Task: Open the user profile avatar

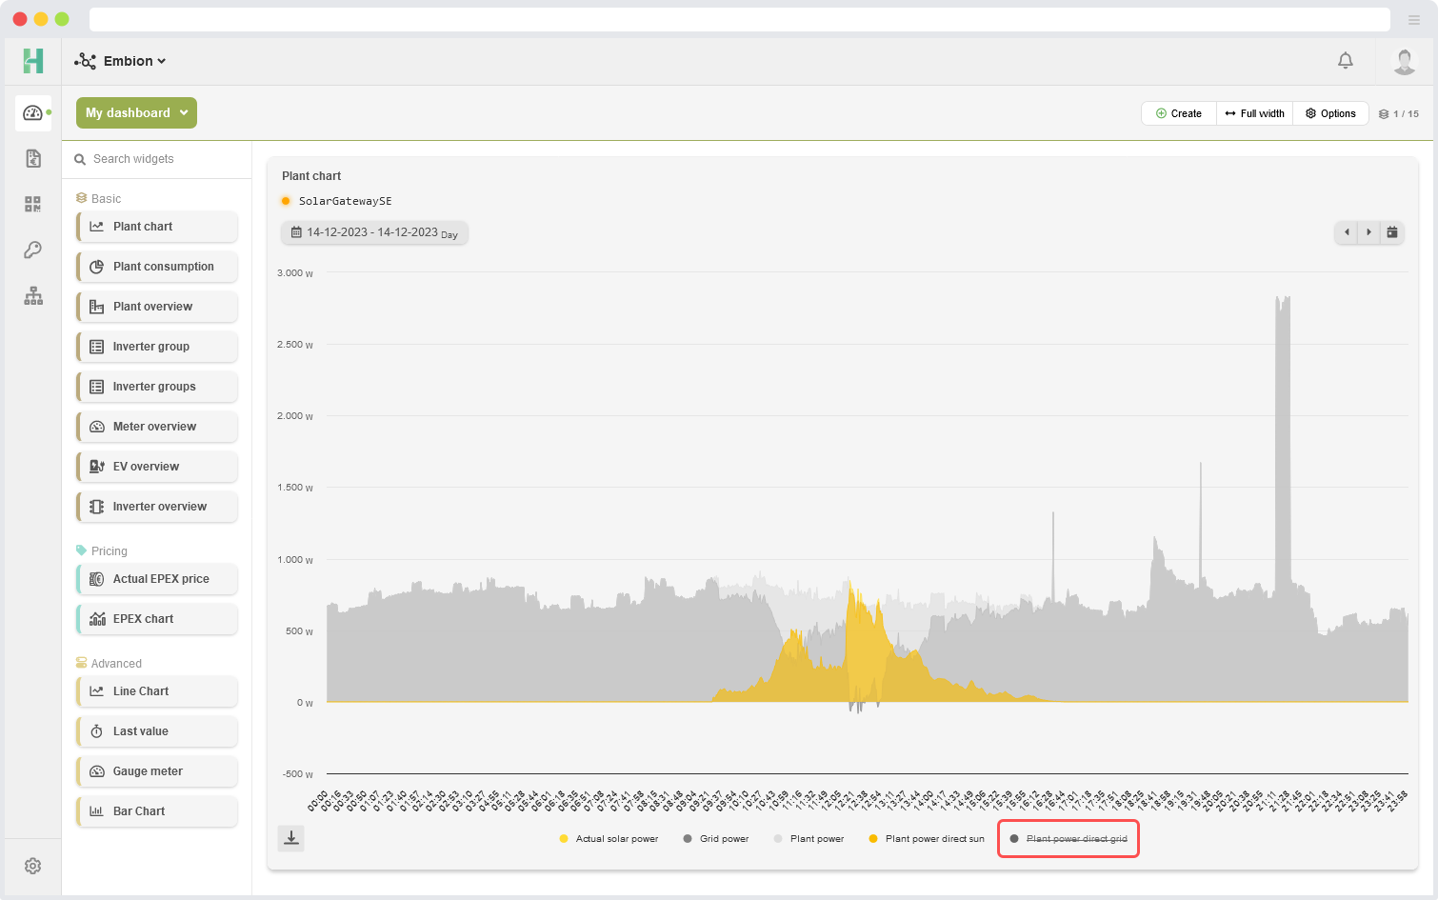Action: point(1404,61)
